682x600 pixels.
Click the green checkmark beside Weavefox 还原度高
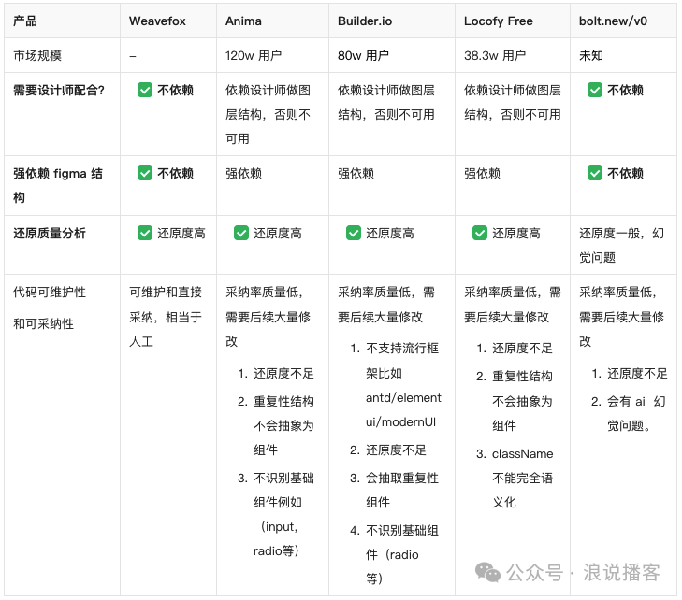145,233
